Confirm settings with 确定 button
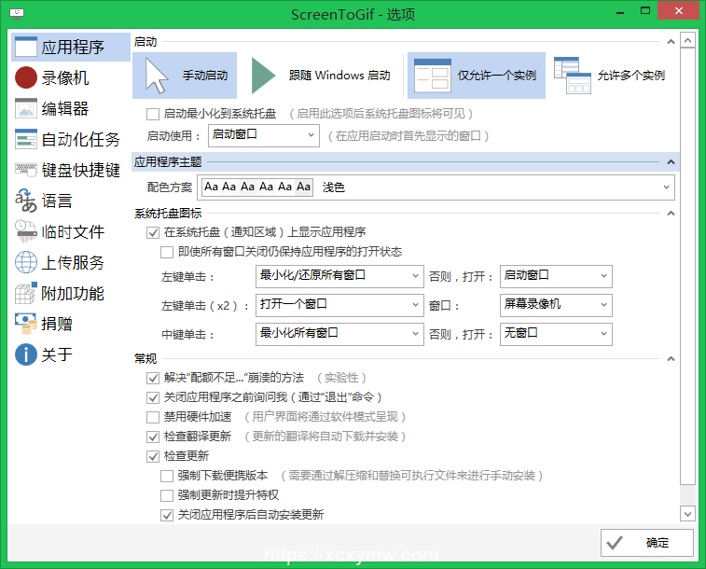Viewport: 706px width, 569px height. pyautogui.click(x=646, y=543)
